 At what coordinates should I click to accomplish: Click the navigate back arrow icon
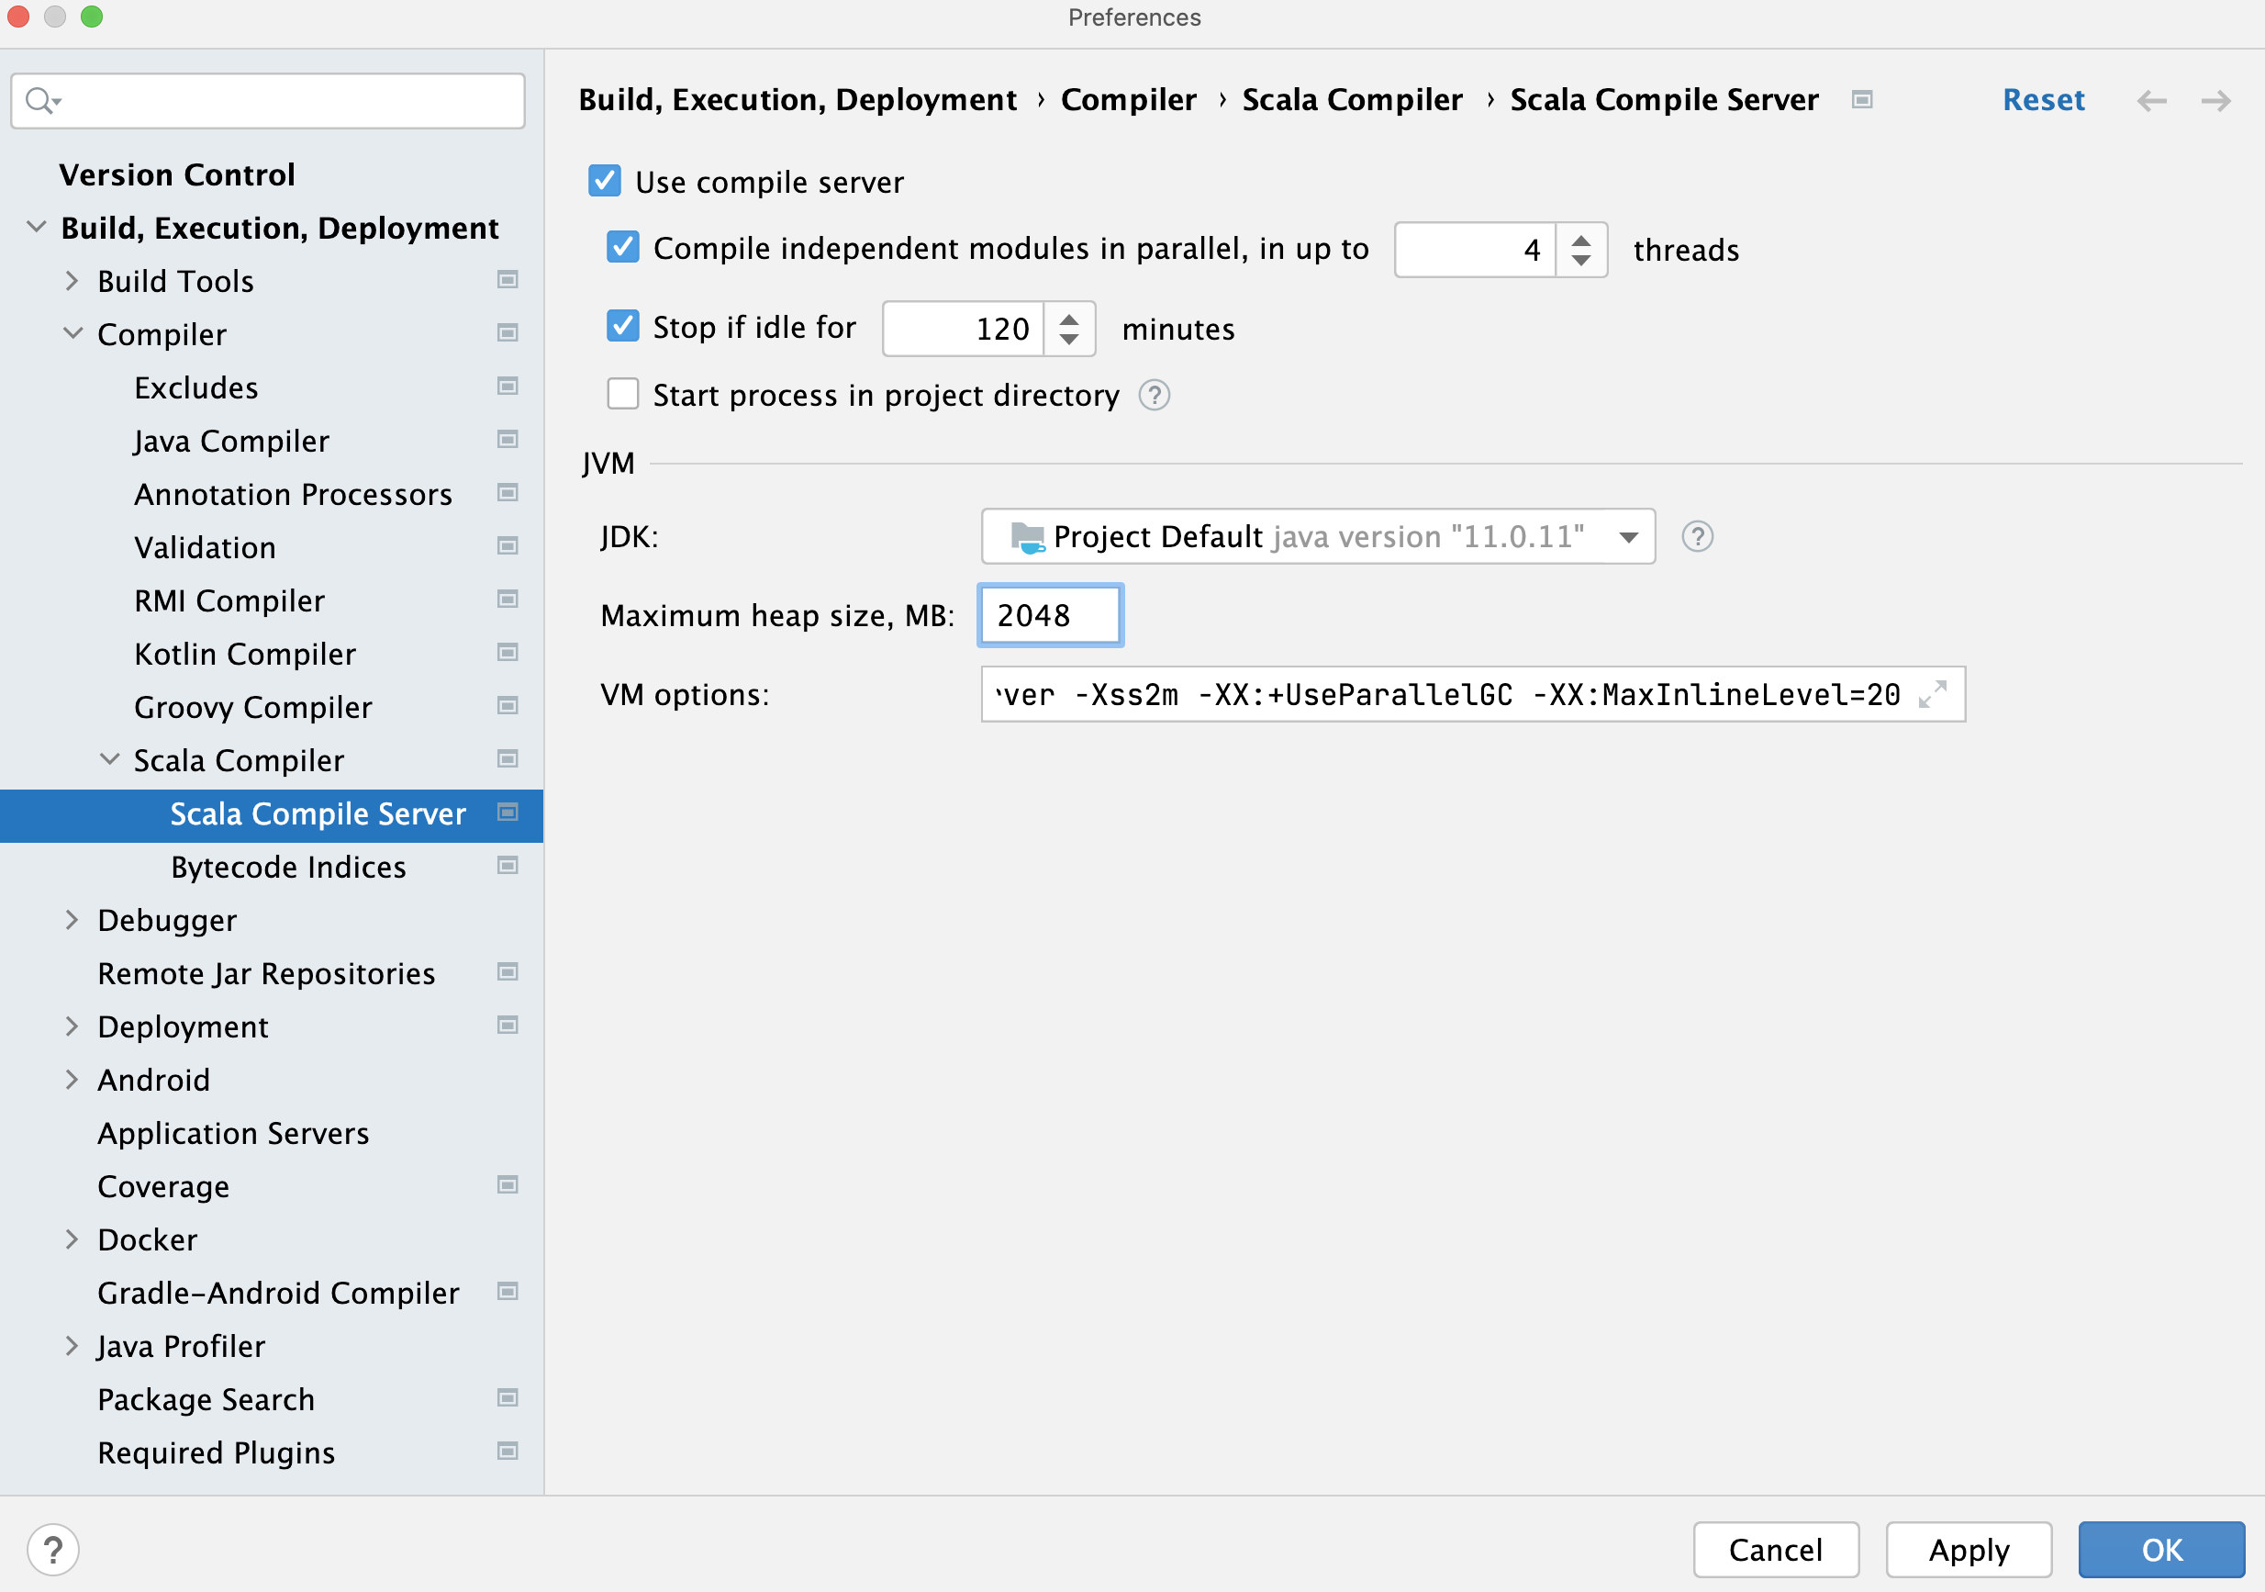[x=2153, y=100]
